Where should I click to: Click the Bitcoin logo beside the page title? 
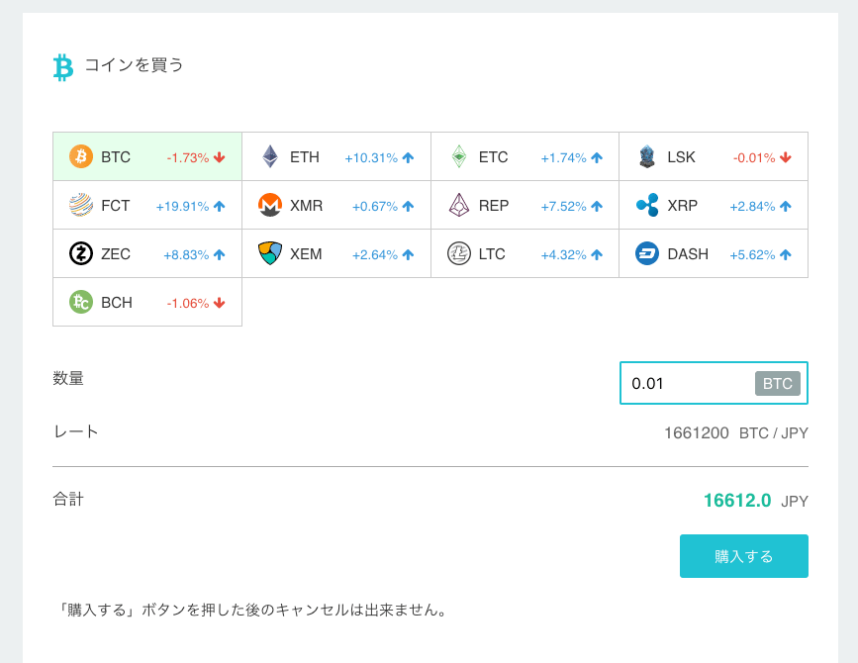(x=63, y=67)
